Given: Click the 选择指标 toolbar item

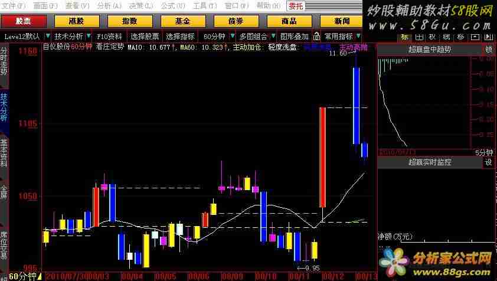Looking at the screenshot, I should coord(179,37).
